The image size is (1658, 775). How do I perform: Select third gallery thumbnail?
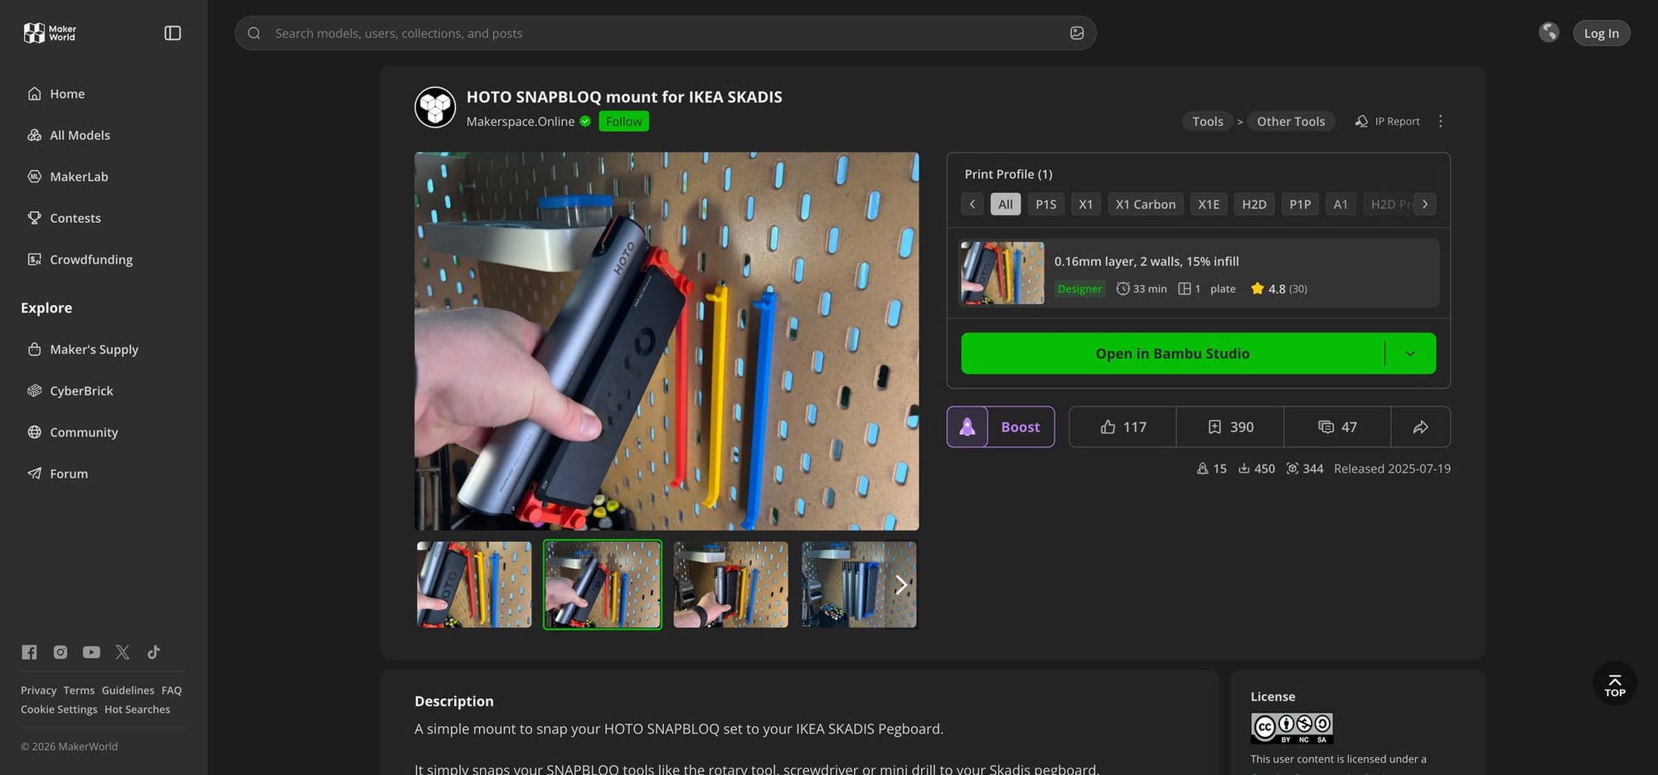pyautogui.click(x=730, y=584)
